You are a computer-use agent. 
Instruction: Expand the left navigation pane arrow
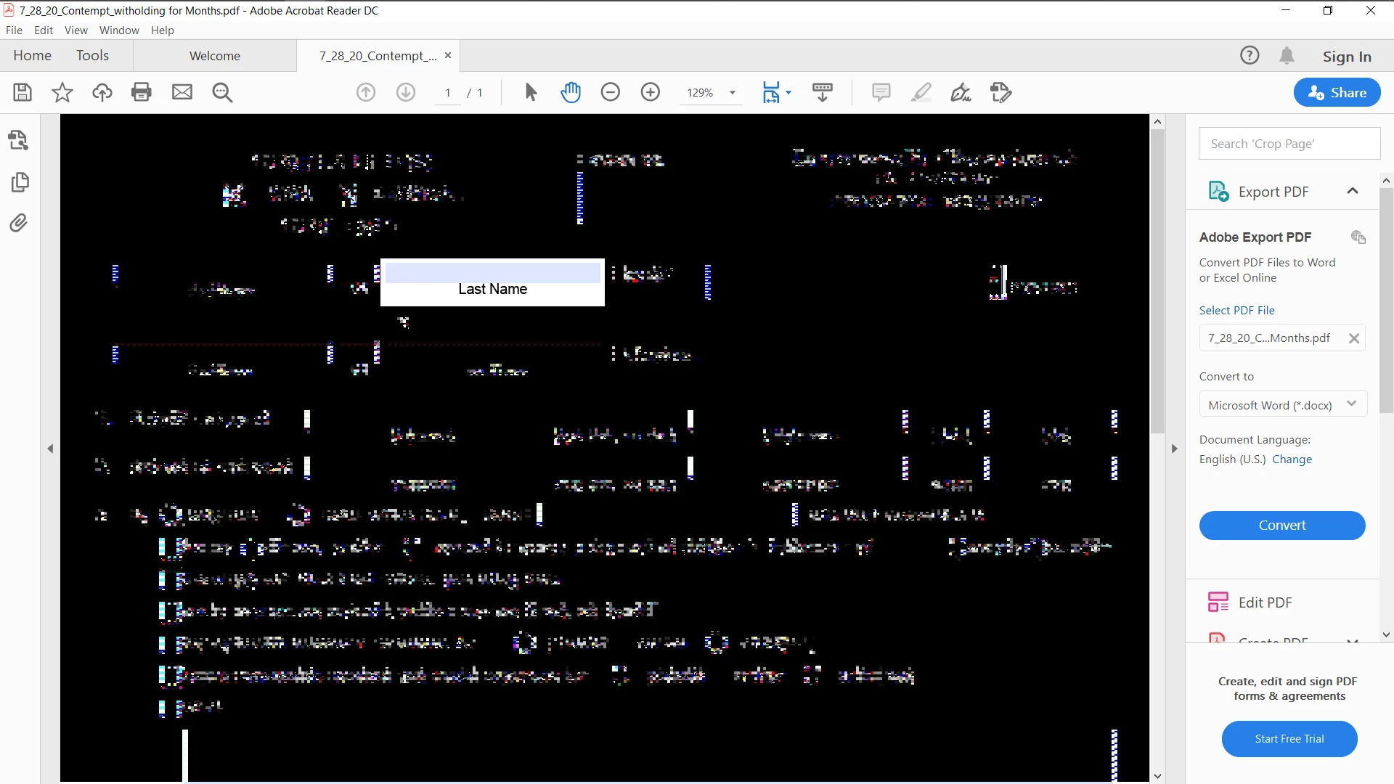tap(50, 449)
